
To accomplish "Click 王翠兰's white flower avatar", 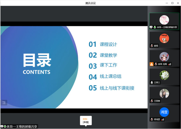I will (164, 75).
